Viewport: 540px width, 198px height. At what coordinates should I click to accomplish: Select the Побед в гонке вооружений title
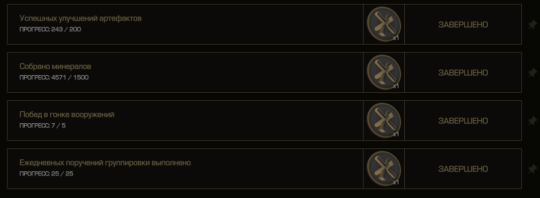pos(67,114)
